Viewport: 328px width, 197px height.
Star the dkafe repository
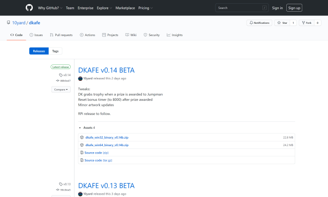[282, 23]
